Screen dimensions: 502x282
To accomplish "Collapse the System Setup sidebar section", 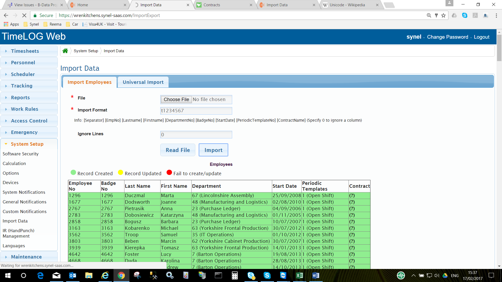I will 29,144.
